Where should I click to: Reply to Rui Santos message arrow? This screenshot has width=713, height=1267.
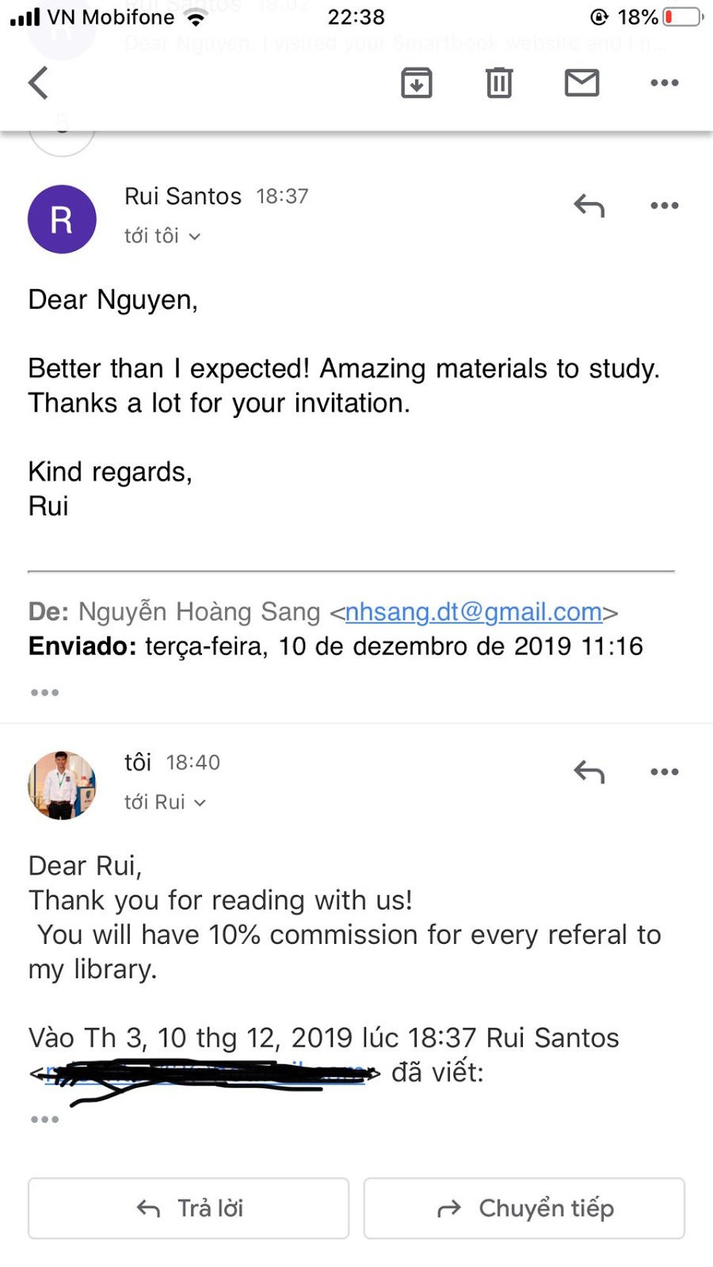coord(589,206)
